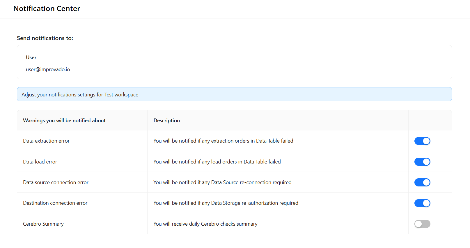Switch off Data source connection error toggle
The height and width of the screenshot is (248, 470).
[x=422, y=182]
